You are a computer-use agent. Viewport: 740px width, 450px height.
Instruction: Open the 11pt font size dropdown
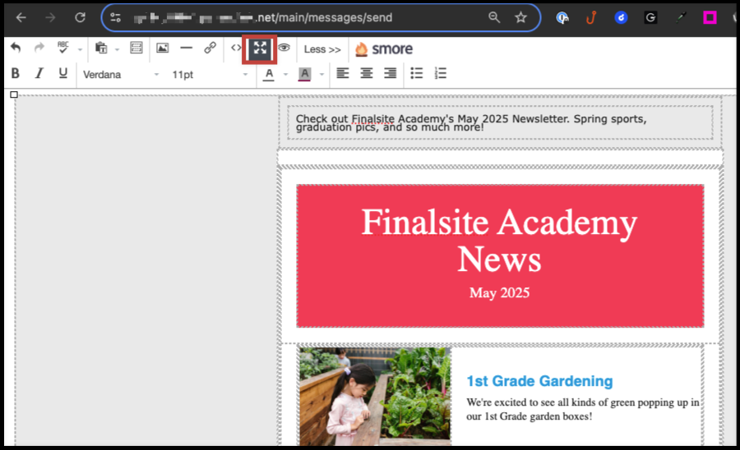(210, 75)
